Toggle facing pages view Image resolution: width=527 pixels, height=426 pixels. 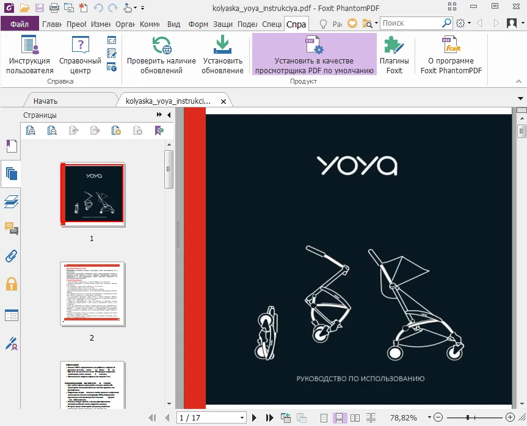(x=355, y=418)
